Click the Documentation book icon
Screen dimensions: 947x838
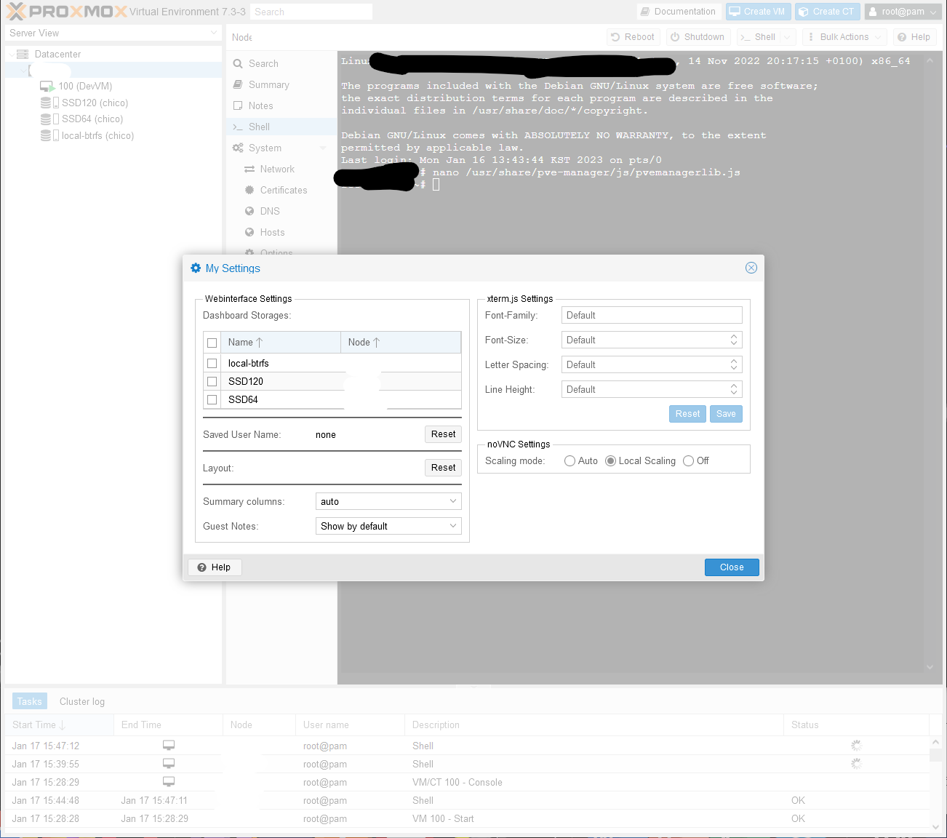point(644,12)
